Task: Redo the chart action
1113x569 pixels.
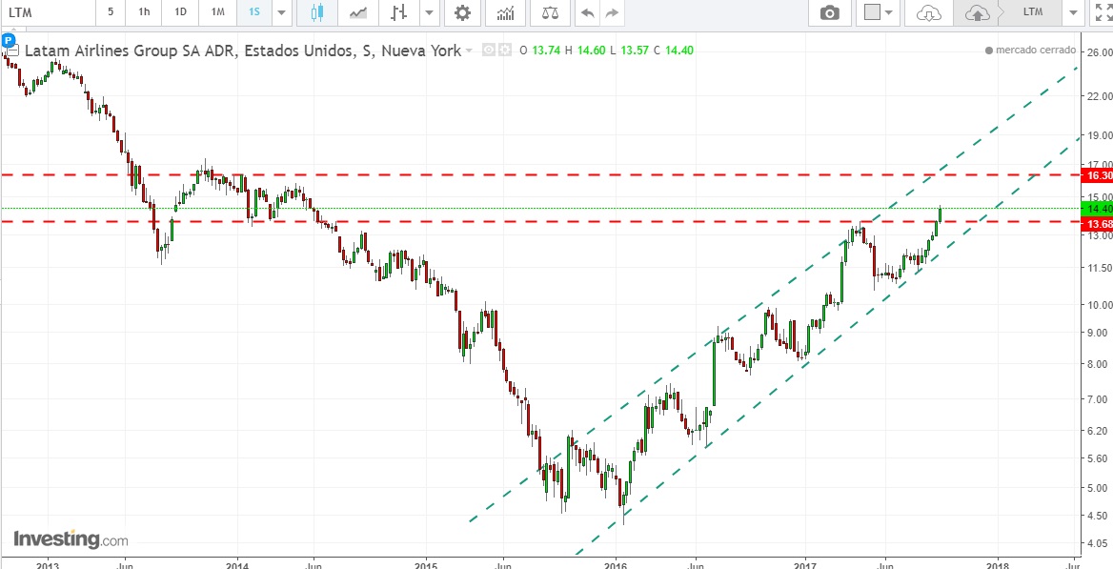Action: click(x=612, y=12)
